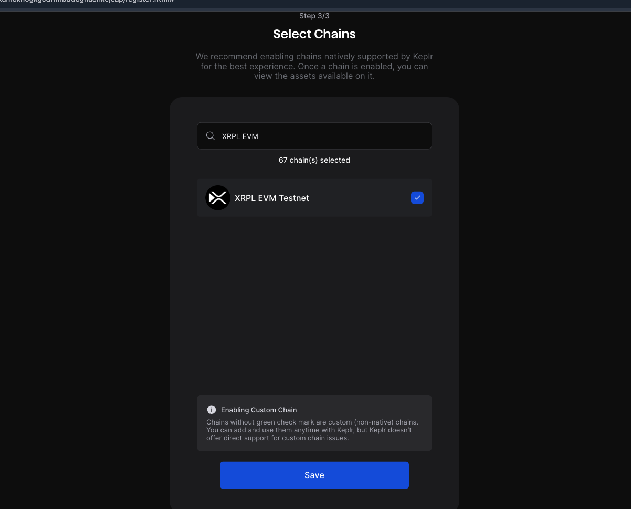The width and height of the screenshot is (631, 509).
Task: Click the Select Chains heading
Action: (x=314, y=34)
